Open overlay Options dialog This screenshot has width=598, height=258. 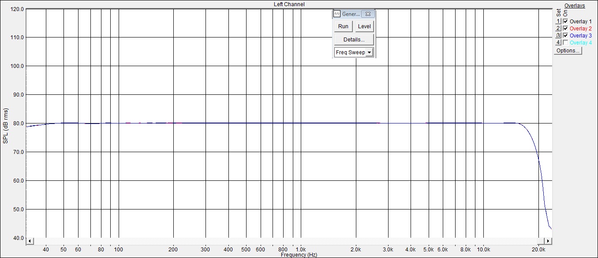568,51
